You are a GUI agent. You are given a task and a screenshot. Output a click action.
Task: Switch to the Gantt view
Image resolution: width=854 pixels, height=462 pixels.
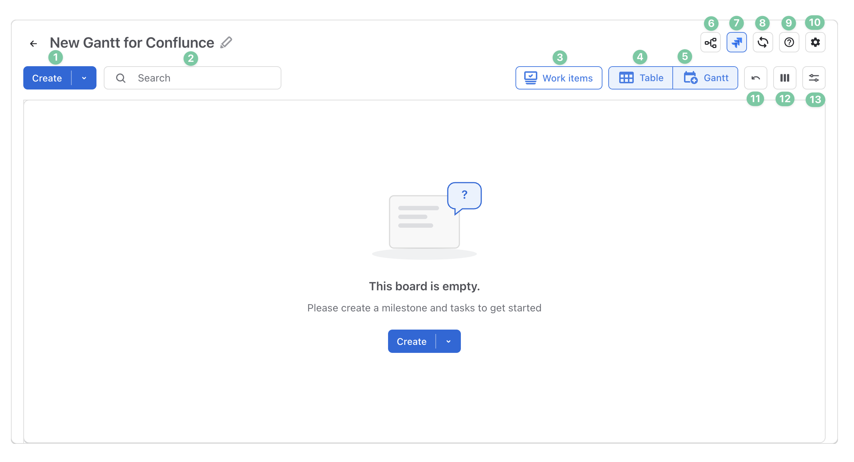tap(705, 78)
